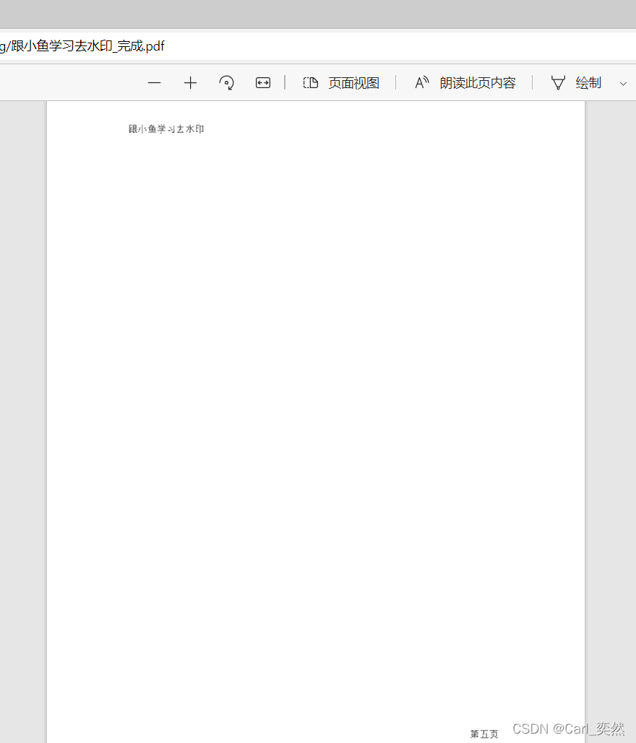Expand the 绘制 dropdown chevron
Viewport: 636px width, 743px height.
click(623, 84)
